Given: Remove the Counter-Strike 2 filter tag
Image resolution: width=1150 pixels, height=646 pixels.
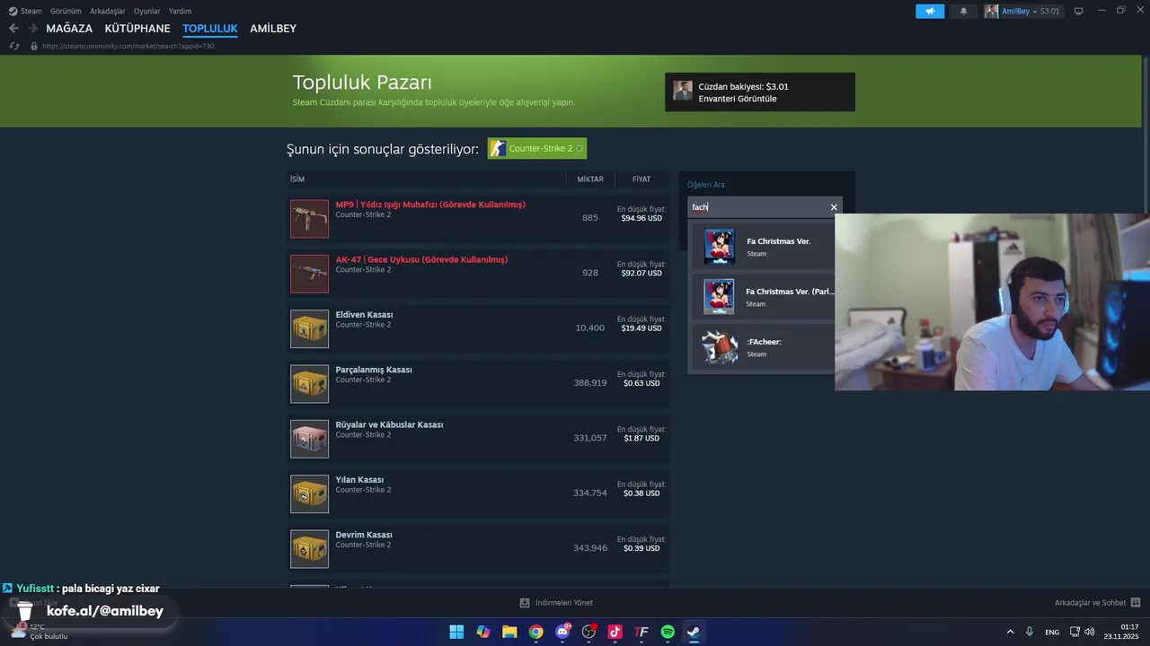Looking at the screenshot, I should coord(579,148).
